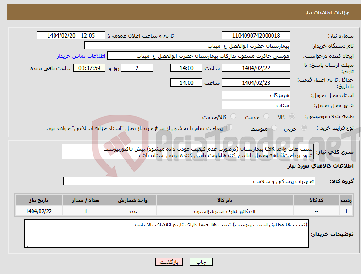
Task: Select the جزیی purchase type radio
Action: pyautogui.click(x=304, y=128)
